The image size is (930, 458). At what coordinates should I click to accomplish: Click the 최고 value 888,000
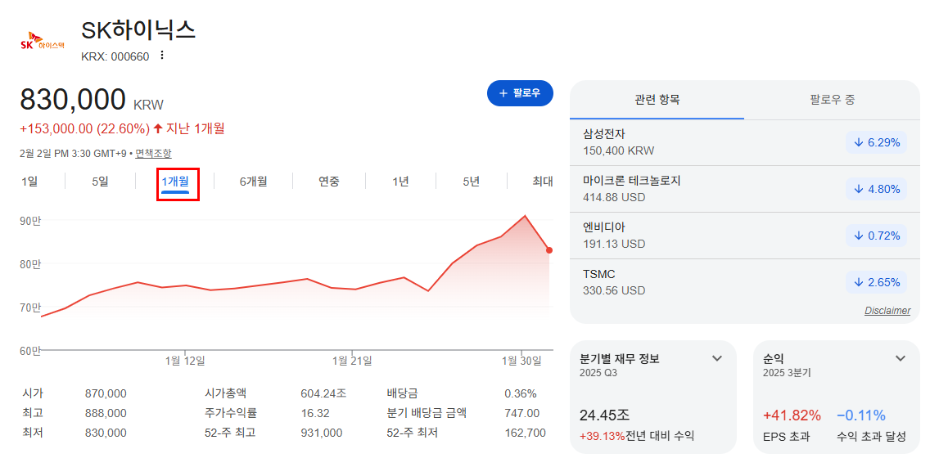point(106,413)
